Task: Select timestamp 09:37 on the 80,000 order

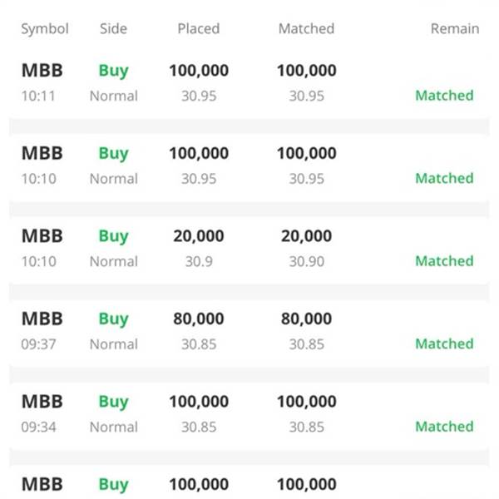Action: pyautogui.click(x=38, y=344)
